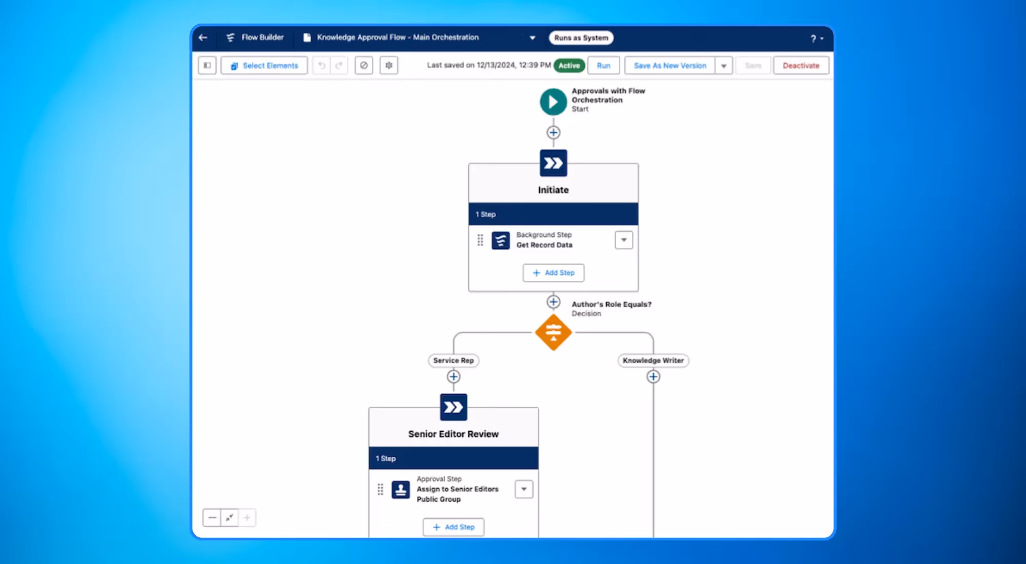Click the Run button
The height and width of the screenshot is (564, 1026).
click(x=604, y=66)
